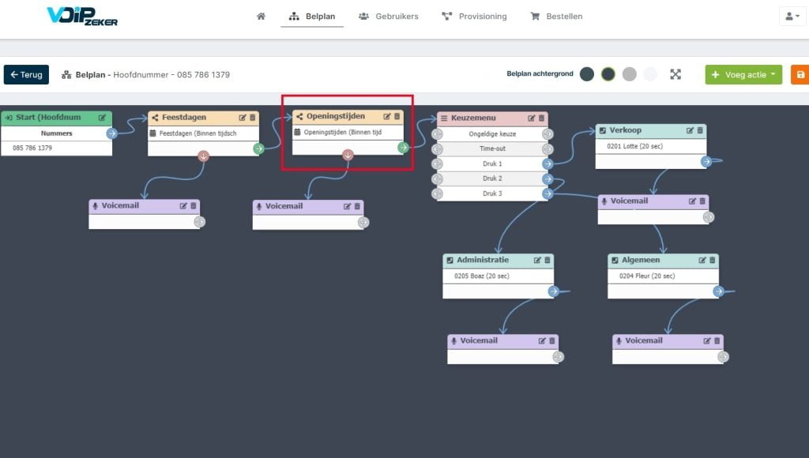This screenshot has height=458, width=809.
Task: Delete the Verkoop node
Action: pyautogui.click(x=700, y=130)
